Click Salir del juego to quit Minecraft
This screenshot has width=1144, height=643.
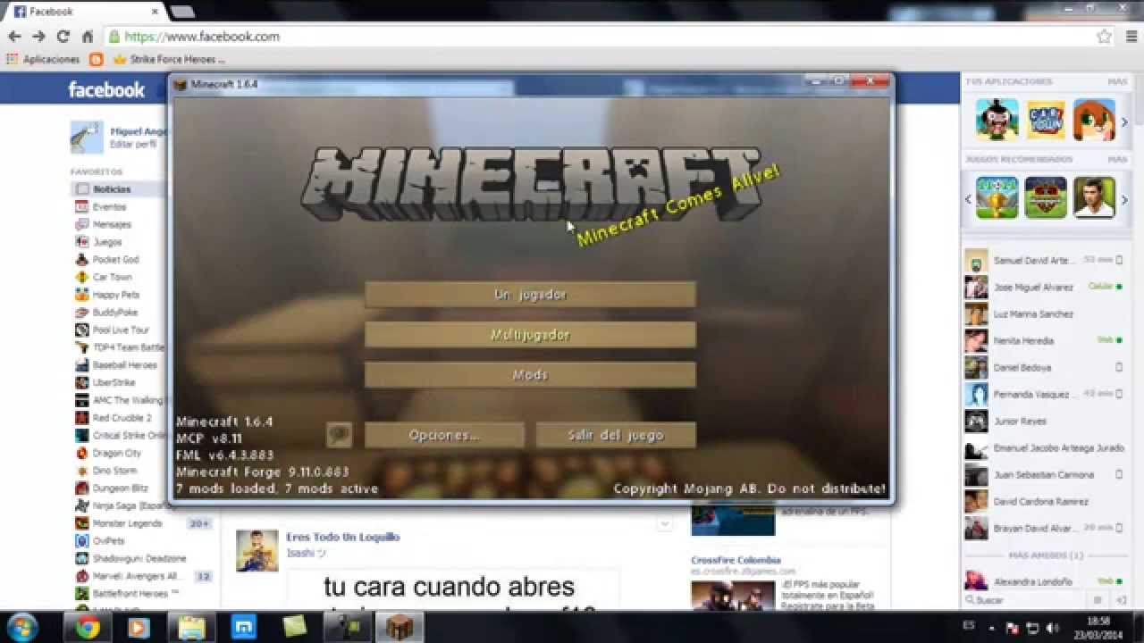click(x=616, y=435)
